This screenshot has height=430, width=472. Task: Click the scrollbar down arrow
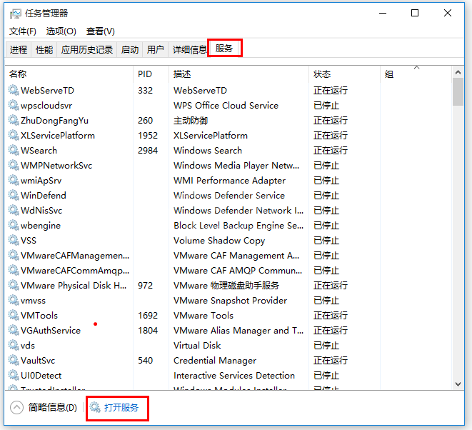point(458,384)
